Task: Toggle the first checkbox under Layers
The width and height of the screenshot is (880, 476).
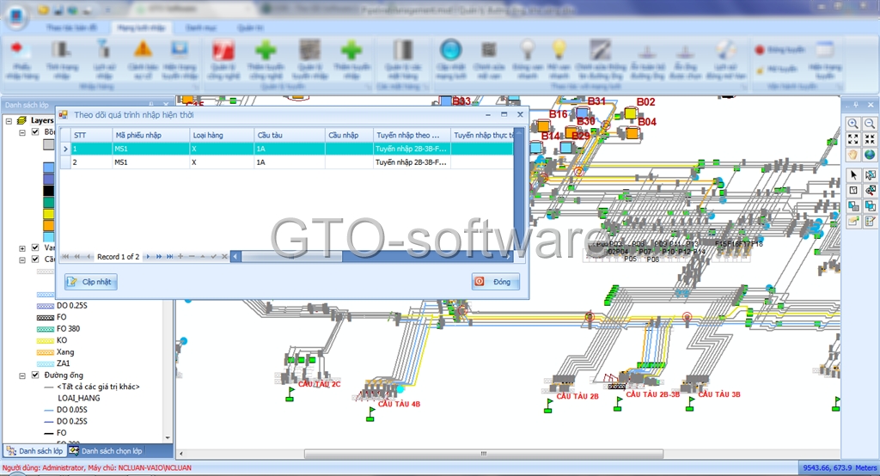Action: (35, 132)
